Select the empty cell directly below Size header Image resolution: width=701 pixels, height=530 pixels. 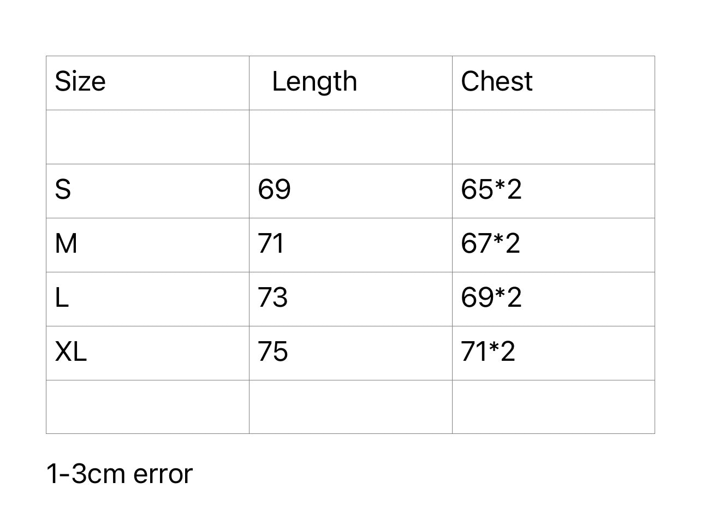click(x=147, y=137)
